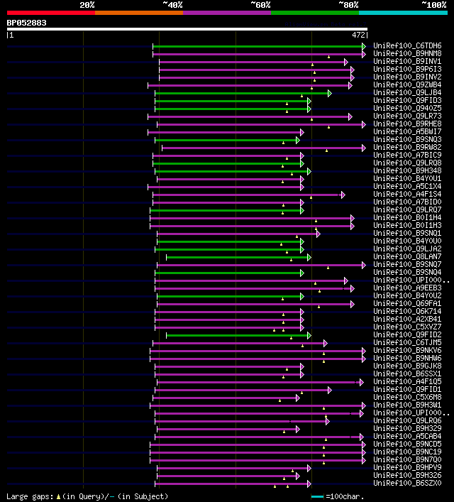This screenshot has height=502, width=454.
Task: Select hit UniRef100_Q9FID2
Action: pos(407,334)
